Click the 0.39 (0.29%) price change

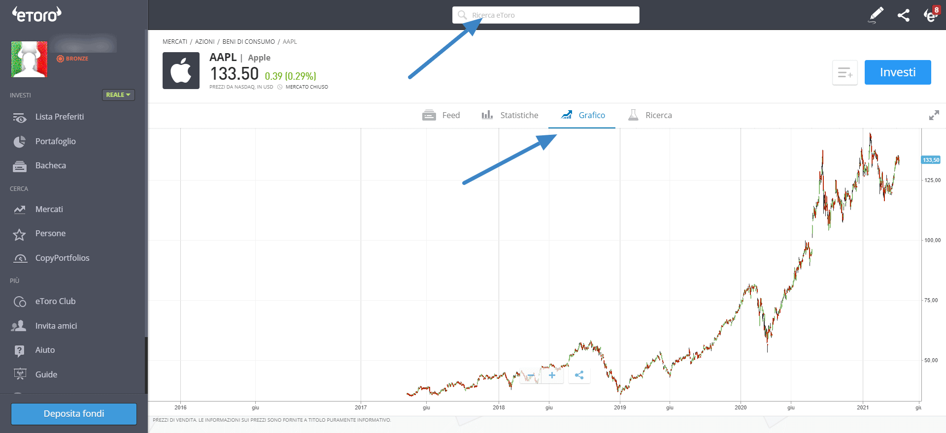[x=291, y=76]
